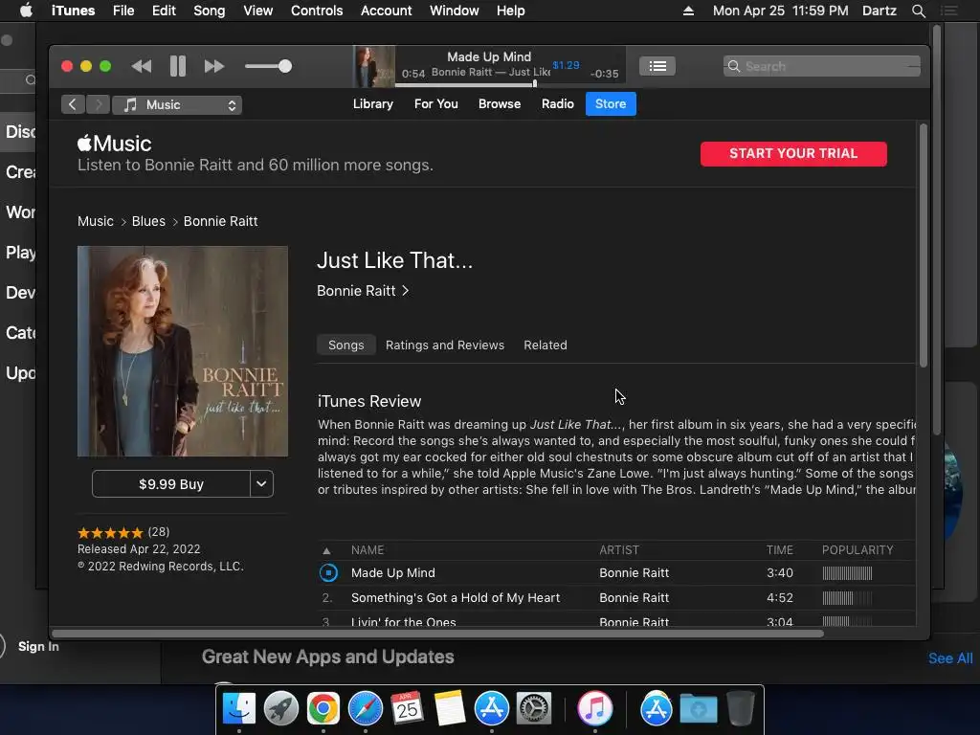Select Made Up Mind song title
Screen dimensions: 980x735
pos(393,573)
